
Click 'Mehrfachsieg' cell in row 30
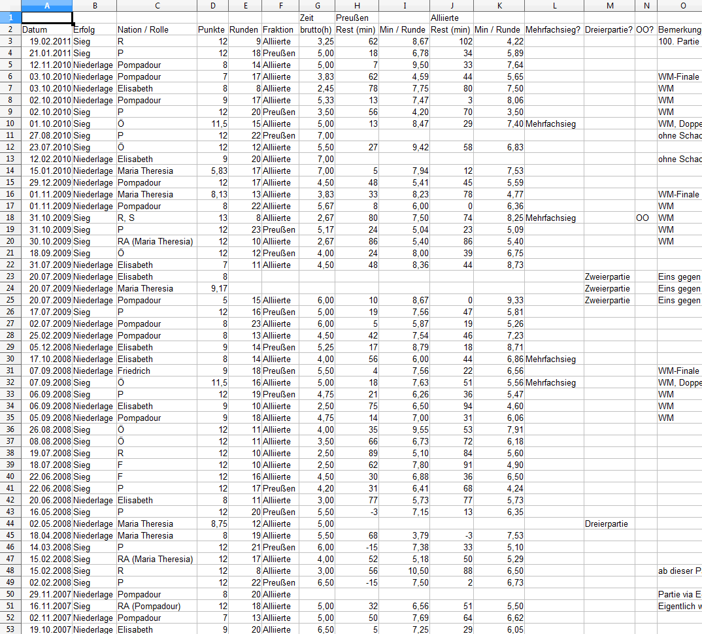pos(554,359)
